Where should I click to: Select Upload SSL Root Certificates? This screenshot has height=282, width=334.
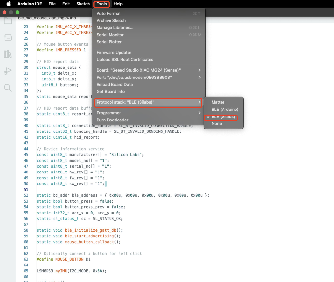pos(149,60)
